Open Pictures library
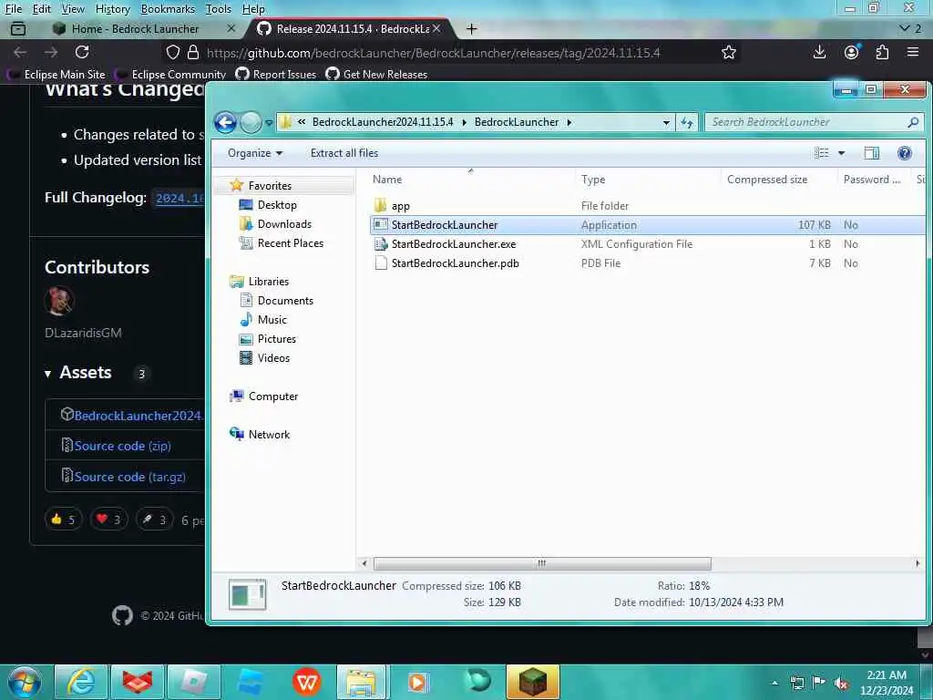 point(277,339)
